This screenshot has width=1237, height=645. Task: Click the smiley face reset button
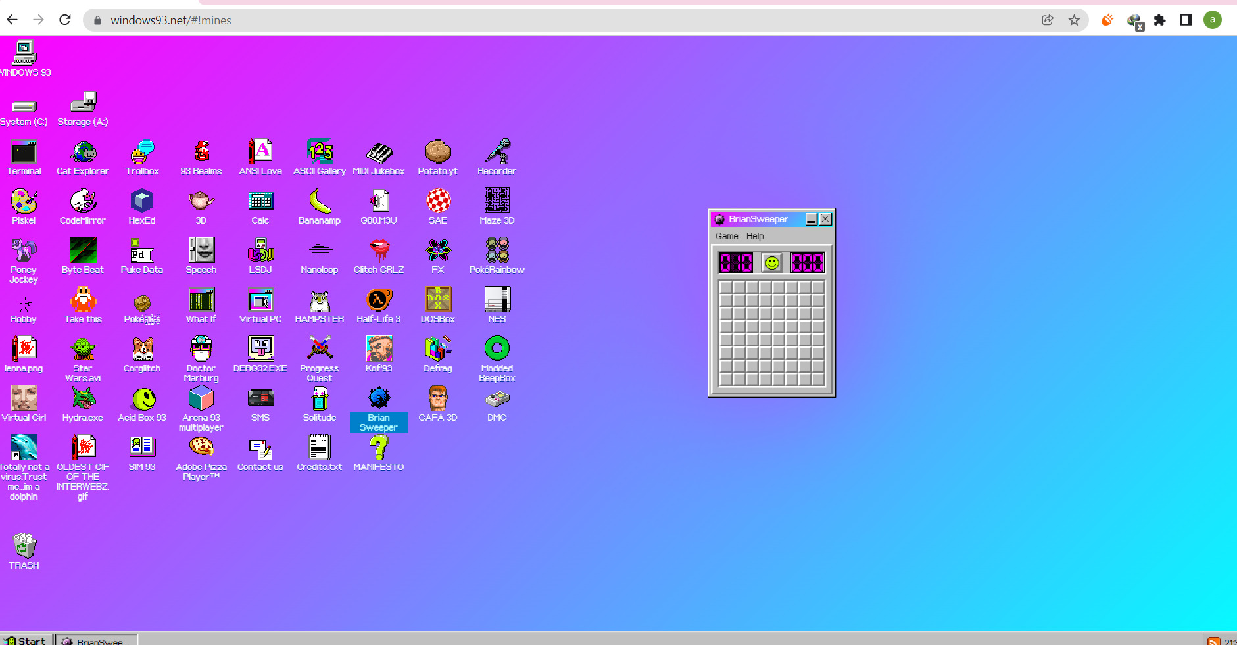pos(771,263)
